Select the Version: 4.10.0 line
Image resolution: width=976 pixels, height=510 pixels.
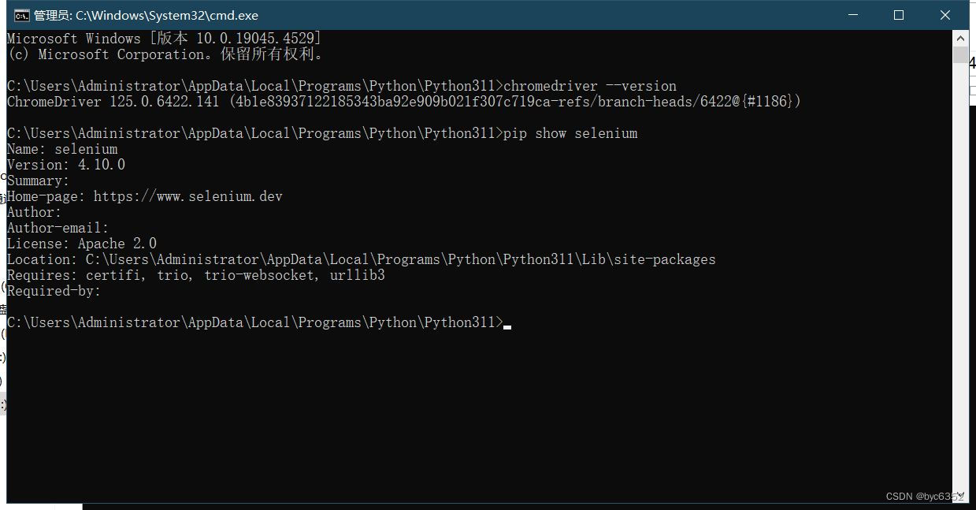[x=65, y=164]
